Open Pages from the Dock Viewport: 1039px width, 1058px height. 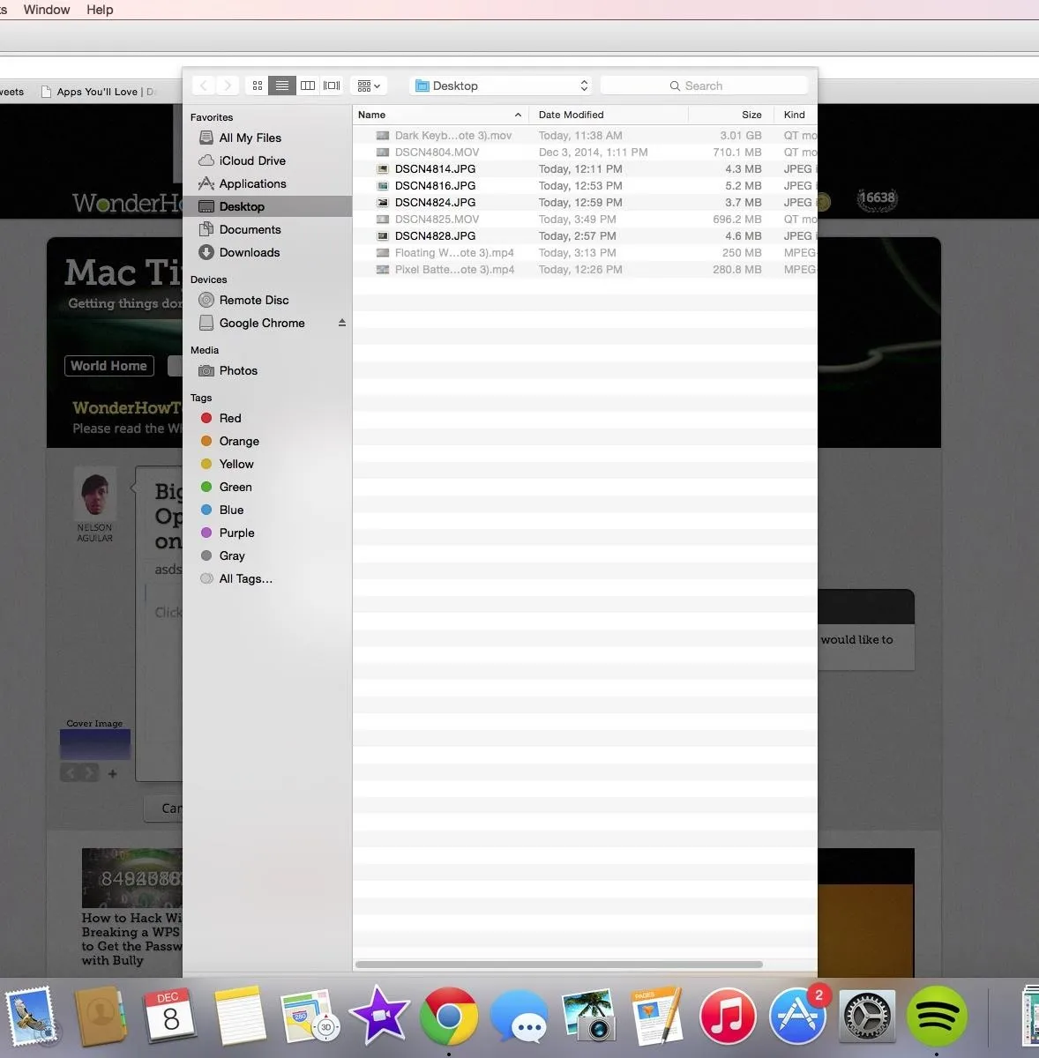[x=657, y=1017]
